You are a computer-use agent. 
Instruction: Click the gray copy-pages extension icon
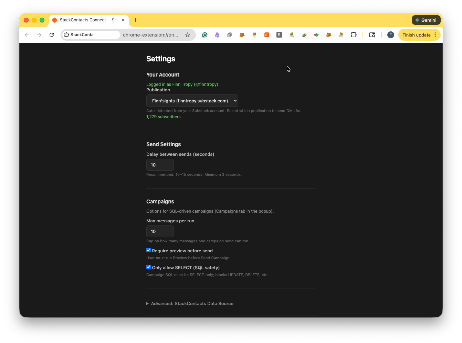pos(230,35)
